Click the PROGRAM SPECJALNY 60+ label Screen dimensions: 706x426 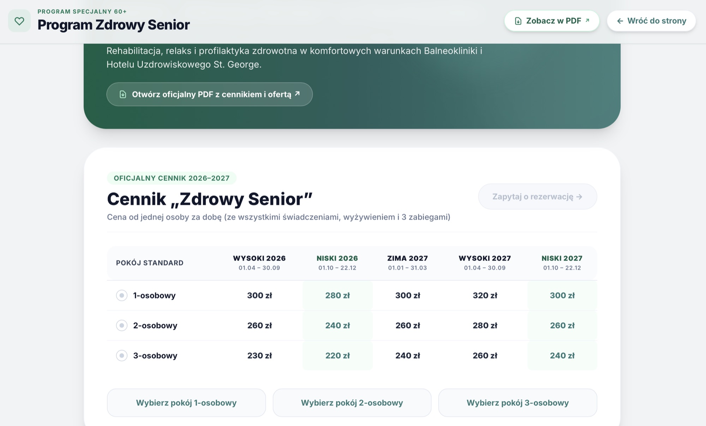click(x=82, y=12)
